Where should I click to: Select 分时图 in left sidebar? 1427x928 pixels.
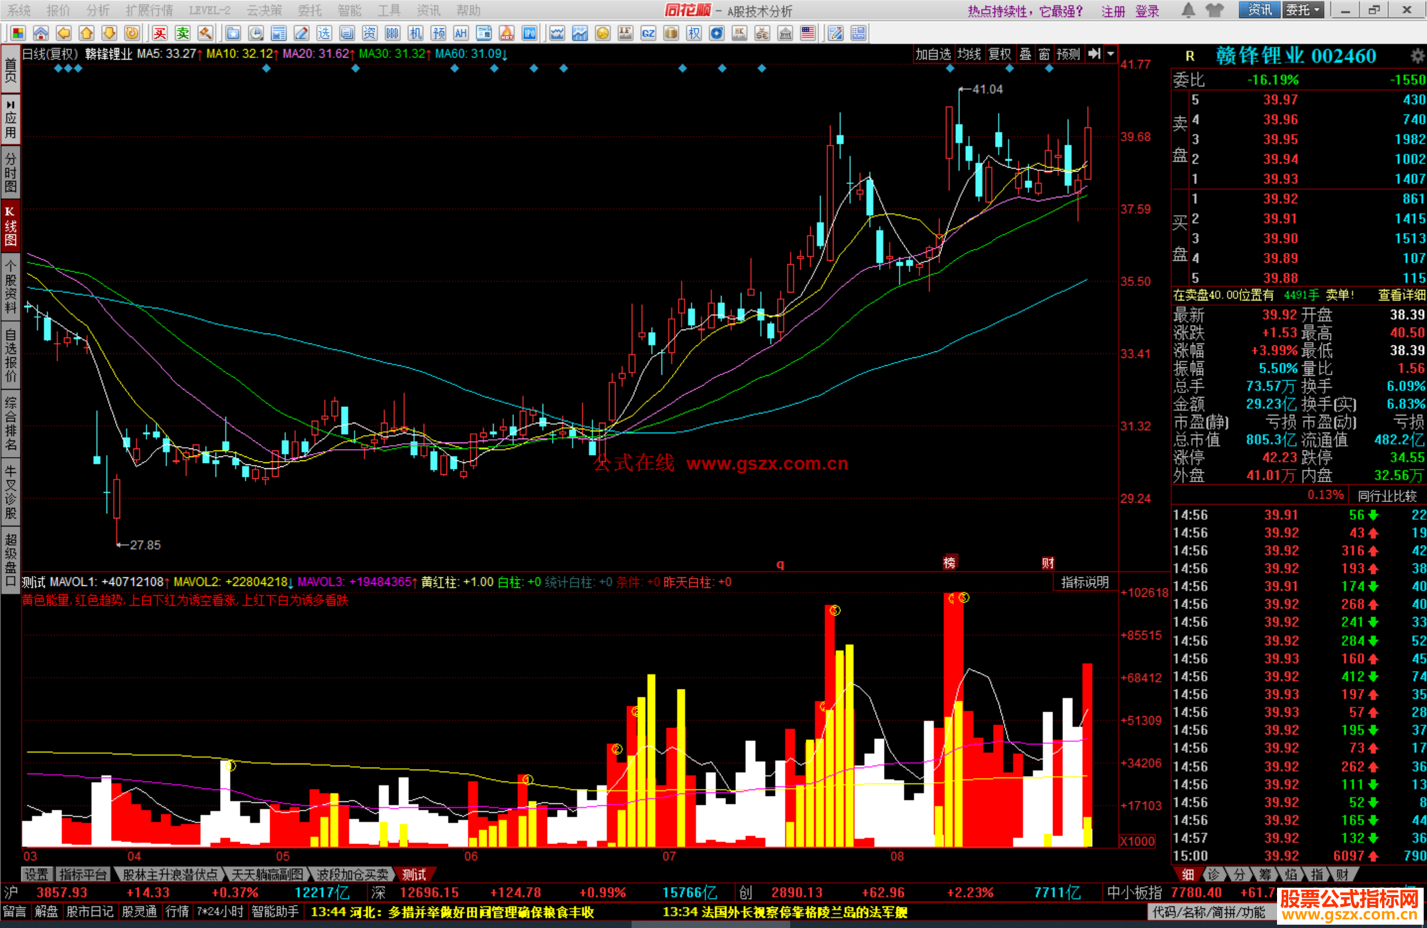pos(11,172)
